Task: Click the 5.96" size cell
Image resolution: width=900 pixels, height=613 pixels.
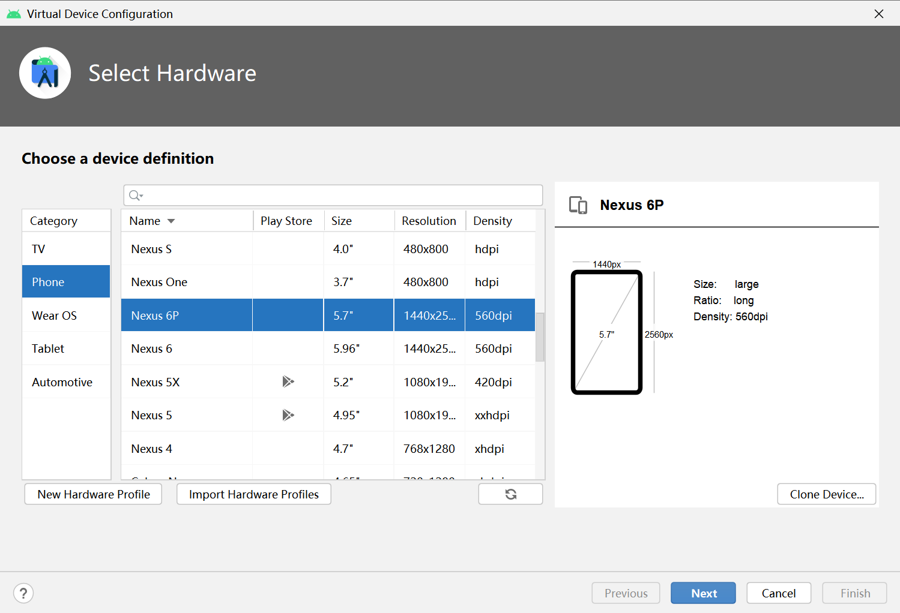Action: pos(346,348)
